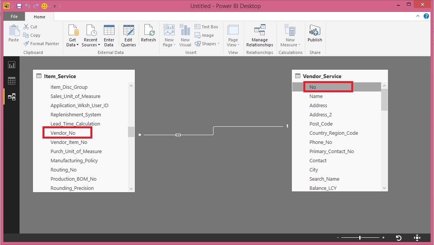Open Manage Relationships

click(259, 34)
